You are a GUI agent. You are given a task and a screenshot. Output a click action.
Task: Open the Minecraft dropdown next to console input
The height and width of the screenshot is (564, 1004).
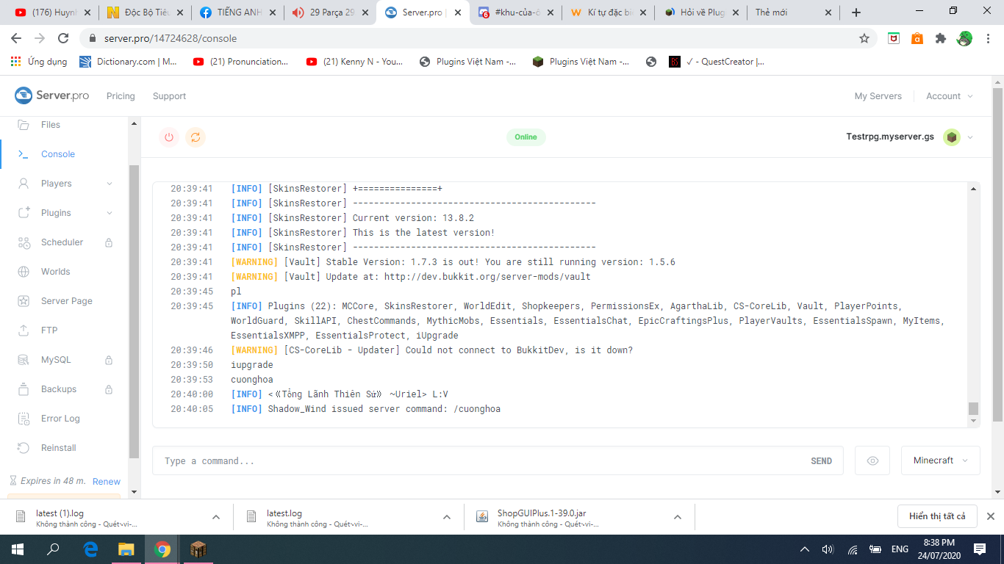(x=940, y=460)
